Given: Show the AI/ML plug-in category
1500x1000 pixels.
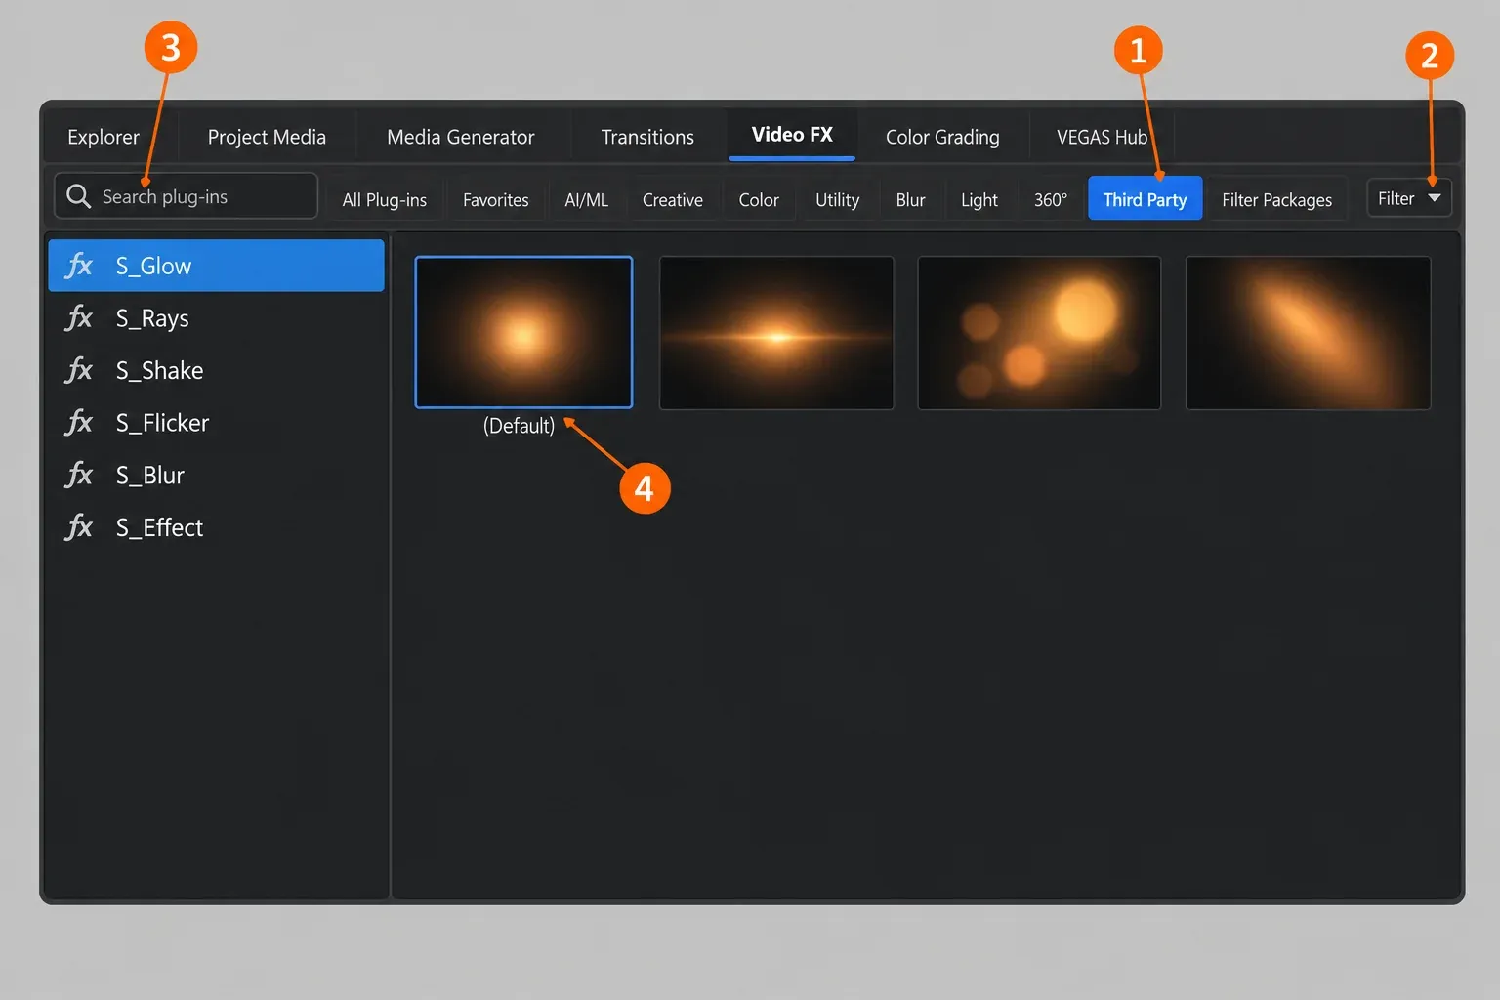Looking at the screenshot, I should 586,199.
